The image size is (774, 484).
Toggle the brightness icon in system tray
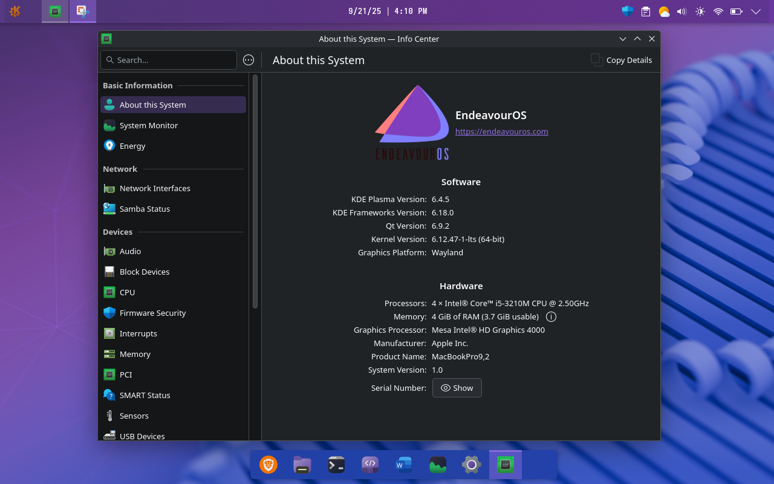[x=700, y=11]
